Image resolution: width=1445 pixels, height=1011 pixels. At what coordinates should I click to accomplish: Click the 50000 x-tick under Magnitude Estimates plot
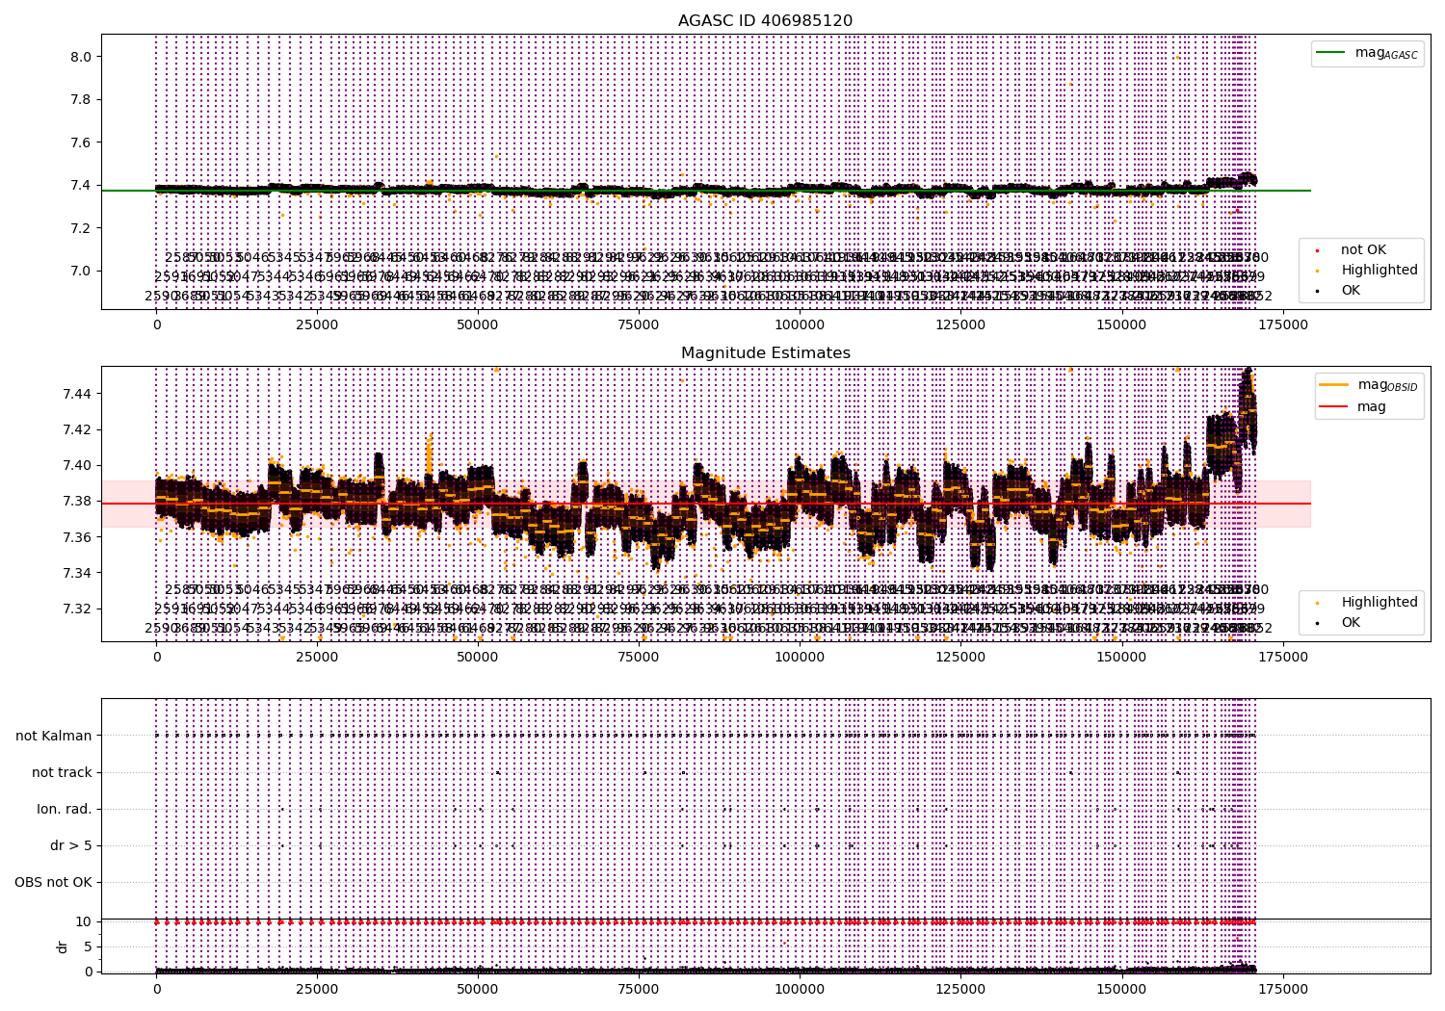point(478,657)
